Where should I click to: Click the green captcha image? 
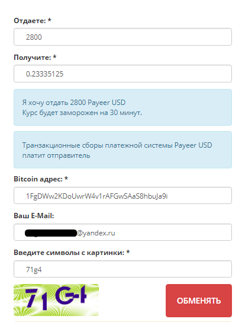[56, 300]
